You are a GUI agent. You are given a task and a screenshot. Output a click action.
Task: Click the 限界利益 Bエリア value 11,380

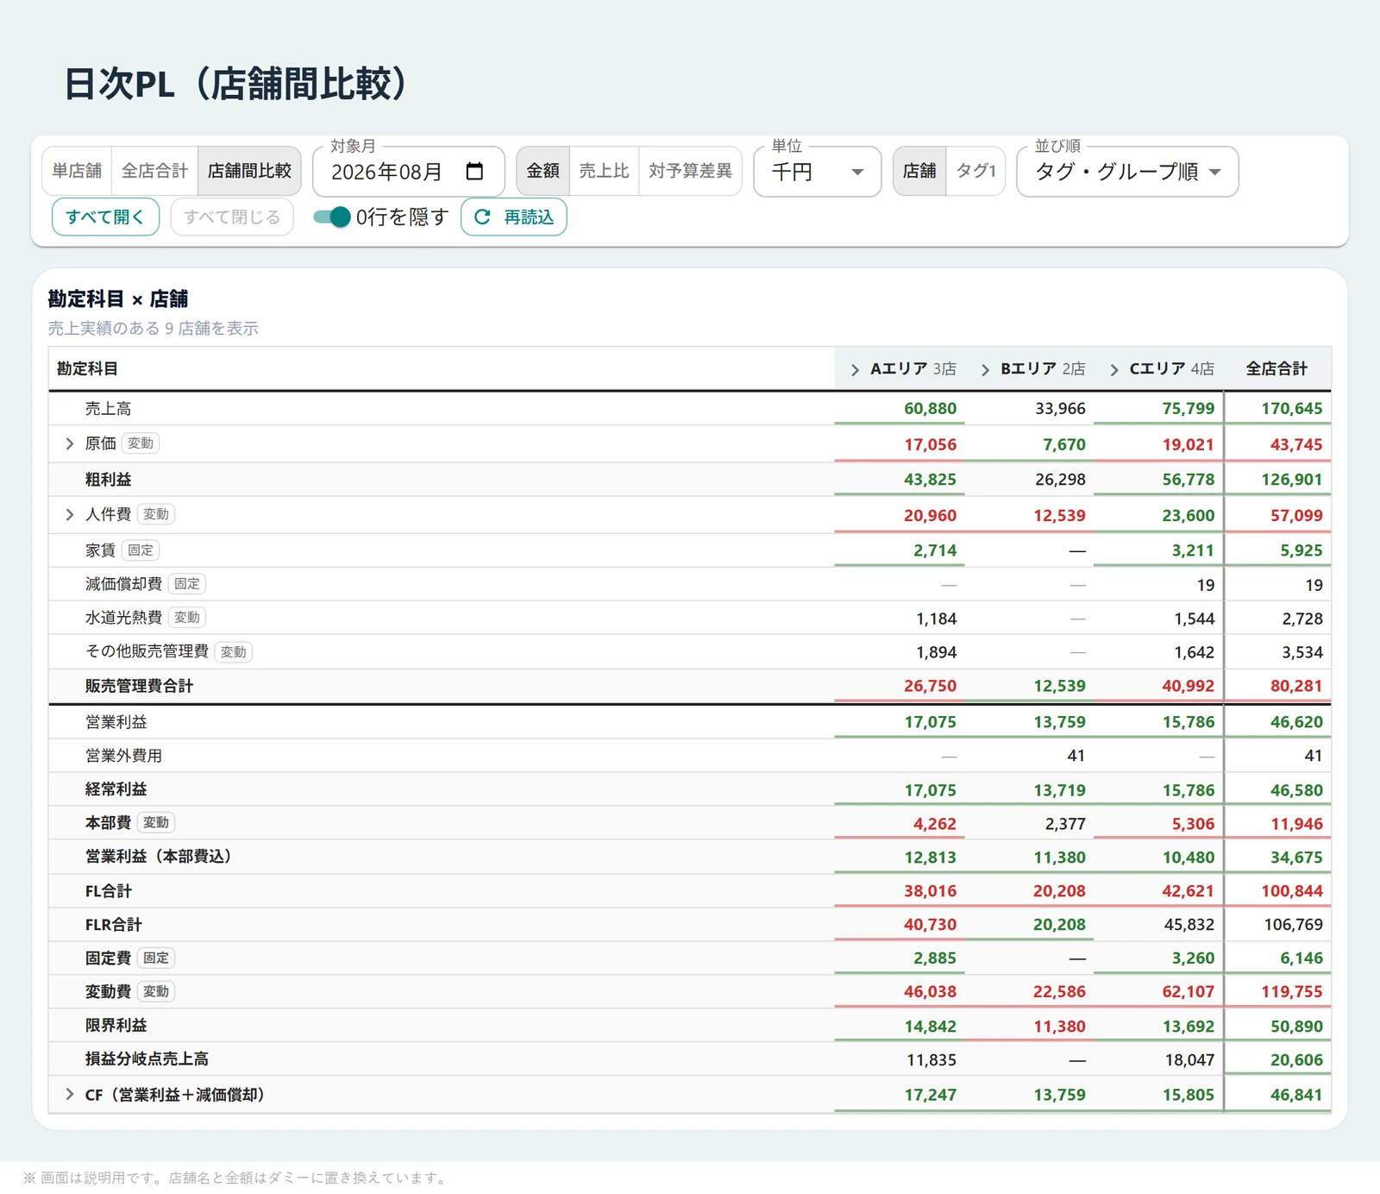[x=1059, y=1026]
